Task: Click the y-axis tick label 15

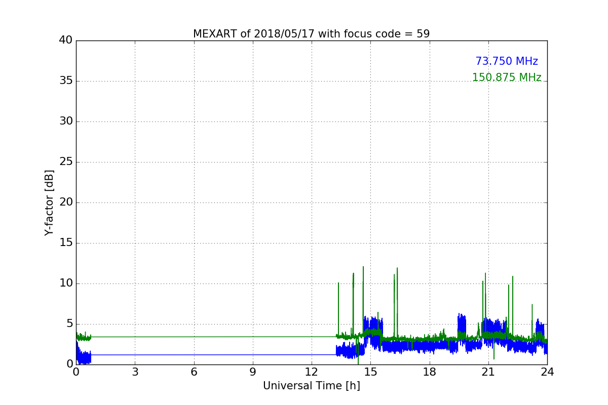Action: [66, 243]
